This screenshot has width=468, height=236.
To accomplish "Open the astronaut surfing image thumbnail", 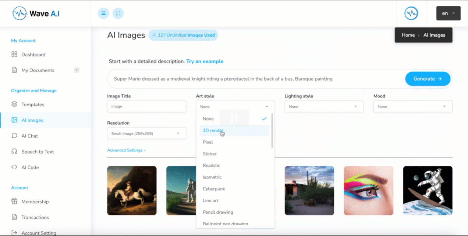I will (428, 190).
